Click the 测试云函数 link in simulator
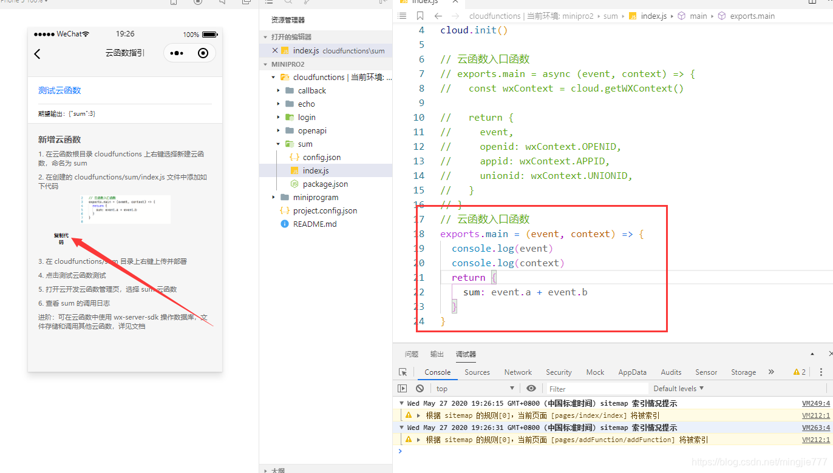The height and width of the screenshot is (473, 833). tap(59, 90)
